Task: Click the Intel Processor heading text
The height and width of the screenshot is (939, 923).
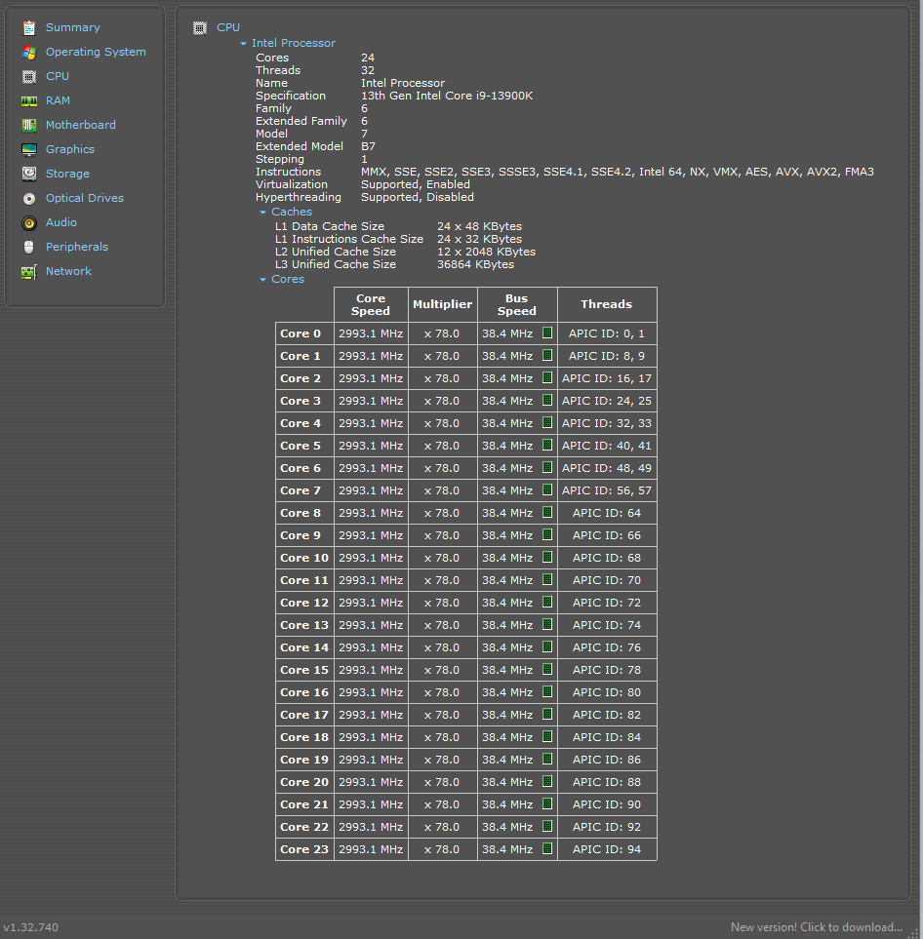Action: click(293, 43)
